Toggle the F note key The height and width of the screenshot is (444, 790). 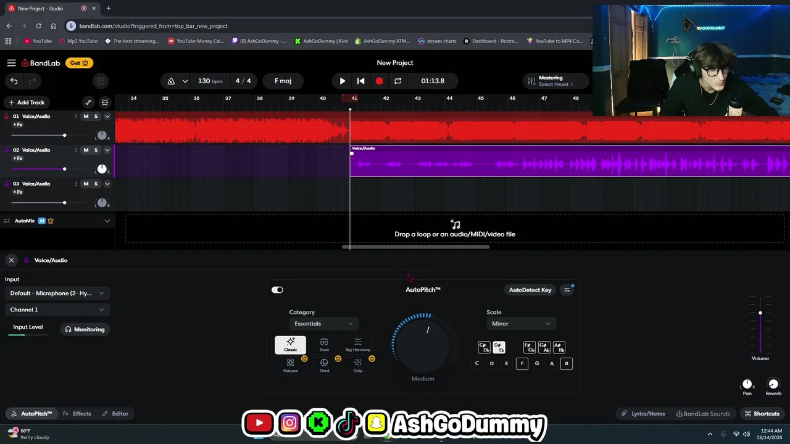tap(522, 364)
